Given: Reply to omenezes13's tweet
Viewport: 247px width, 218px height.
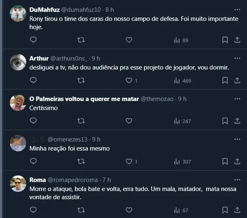Looking at the screenshot, I should [34, 162].
